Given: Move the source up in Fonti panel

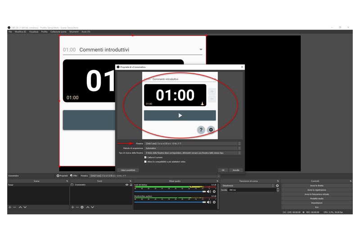Looking at the screenshot, I should coord(88,207).
